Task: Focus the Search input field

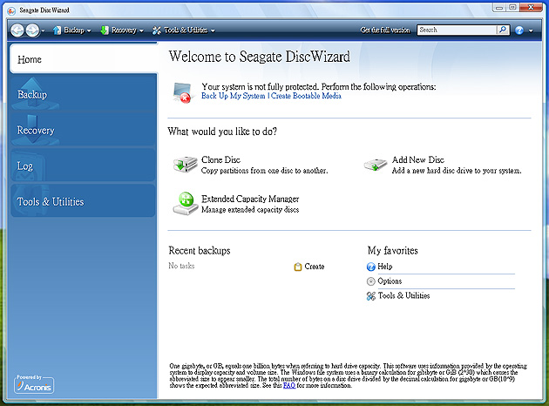Action: click(457, 30)
